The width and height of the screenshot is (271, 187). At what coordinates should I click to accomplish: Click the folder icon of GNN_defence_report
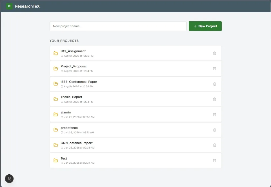[x=56, y=145]
